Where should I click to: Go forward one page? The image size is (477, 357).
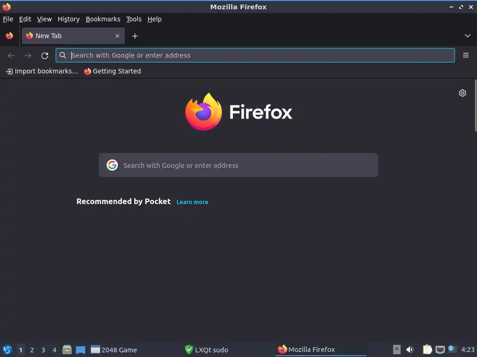pyautogui.click(x=28, y=55)
